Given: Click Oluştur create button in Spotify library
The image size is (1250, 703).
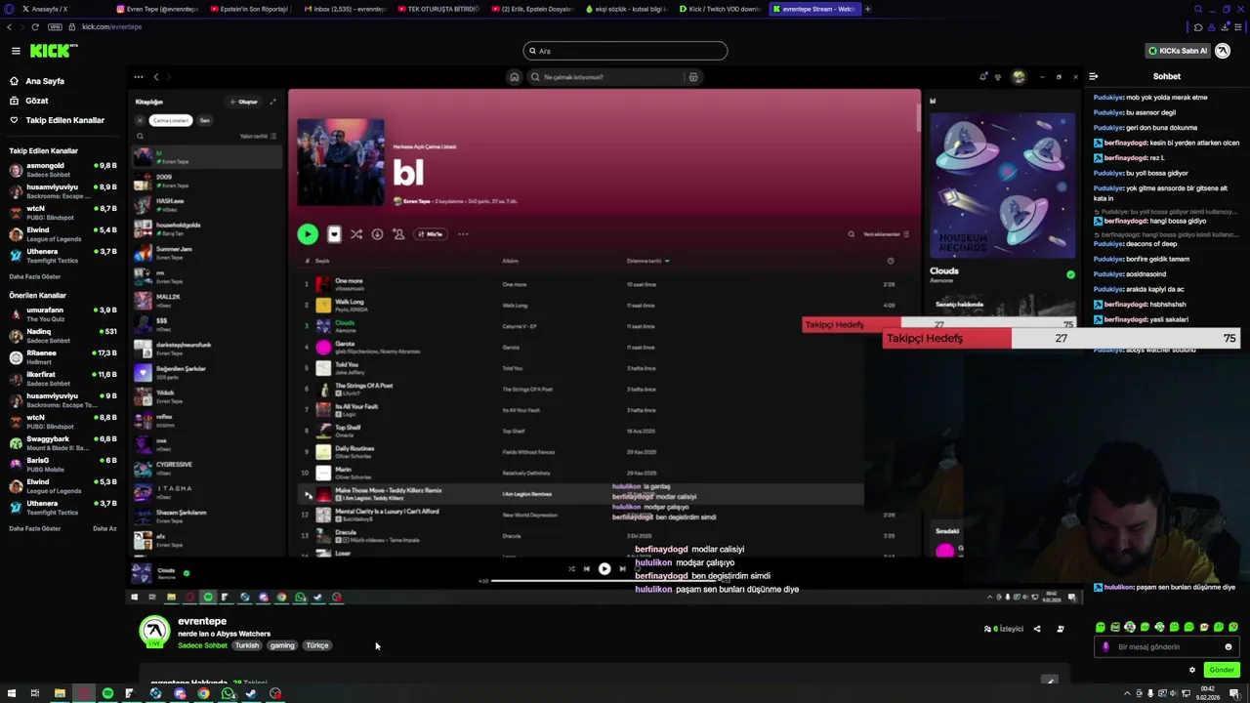Looking at the screenshot, I should 244,102.
